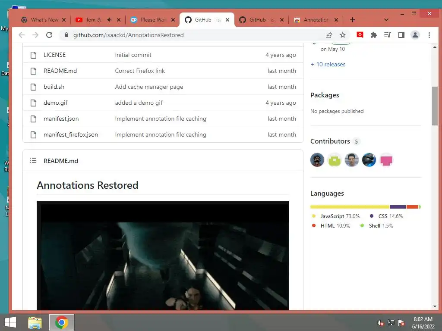Open the media control playlist icon

click(x=387, y=35)
